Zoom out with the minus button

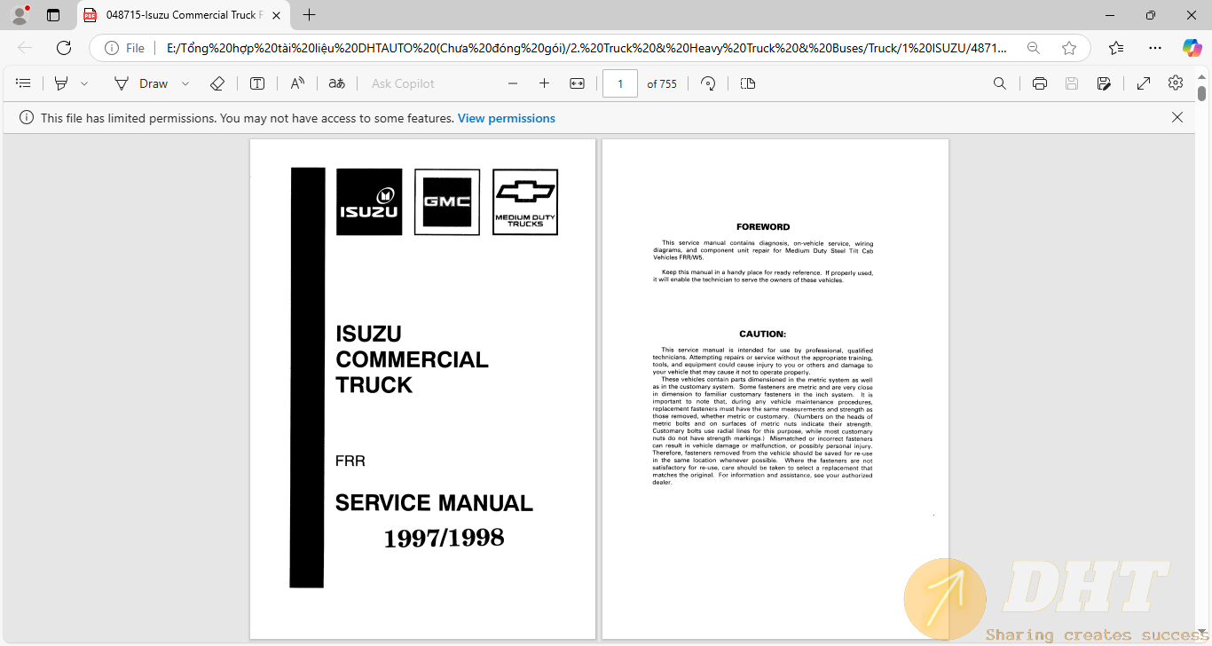pos(512,83)
